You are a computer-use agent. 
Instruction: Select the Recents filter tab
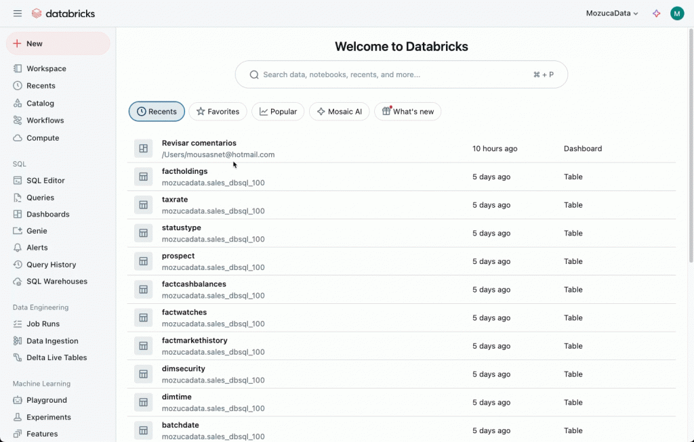(x=157, y=112)
